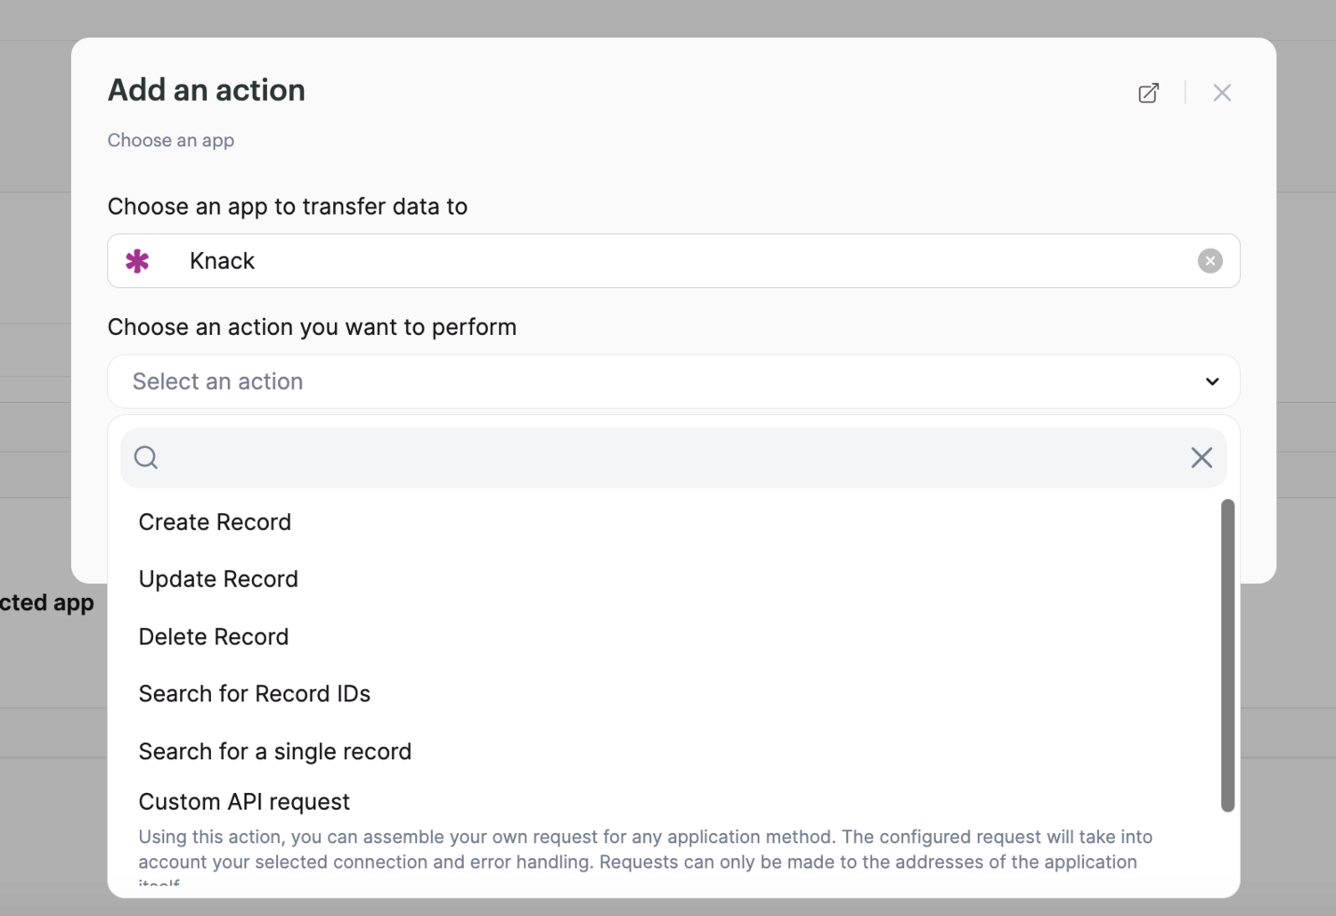
Task: Close the Add an action dialog
Action: (1222, 92)
